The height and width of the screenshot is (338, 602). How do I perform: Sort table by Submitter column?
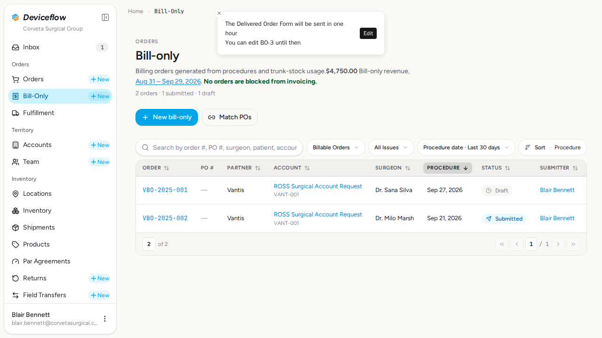pos(559,168)
